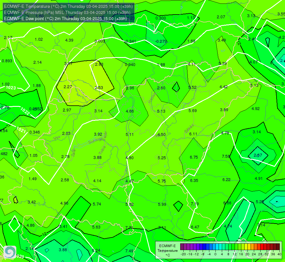Click the Tolna county label

click(102, 150)
